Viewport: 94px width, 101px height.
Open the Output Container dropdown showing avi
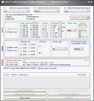(x=16, y=11)
